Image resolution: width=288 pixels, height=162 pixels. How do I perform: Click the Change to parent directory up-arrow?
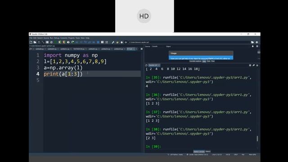(257, 42)
